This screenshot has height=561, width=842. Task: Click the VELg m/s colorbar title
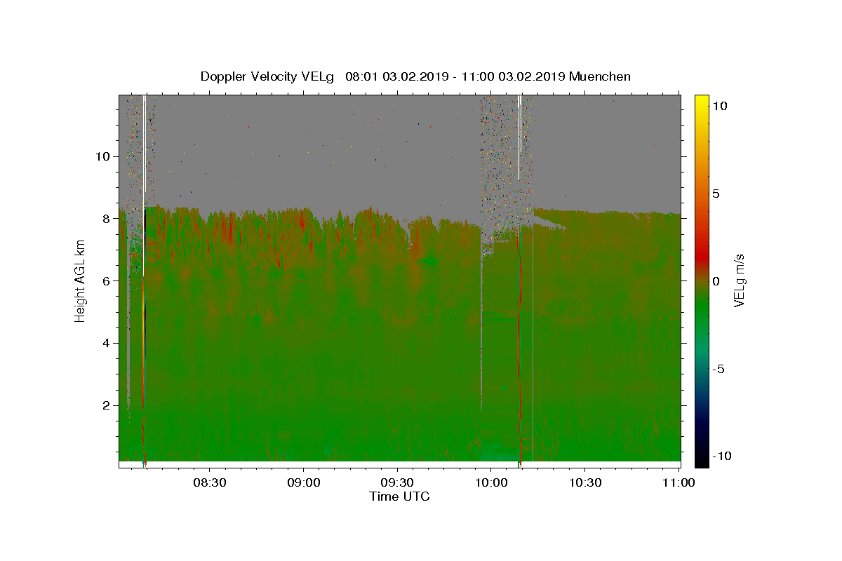(740, 280)
